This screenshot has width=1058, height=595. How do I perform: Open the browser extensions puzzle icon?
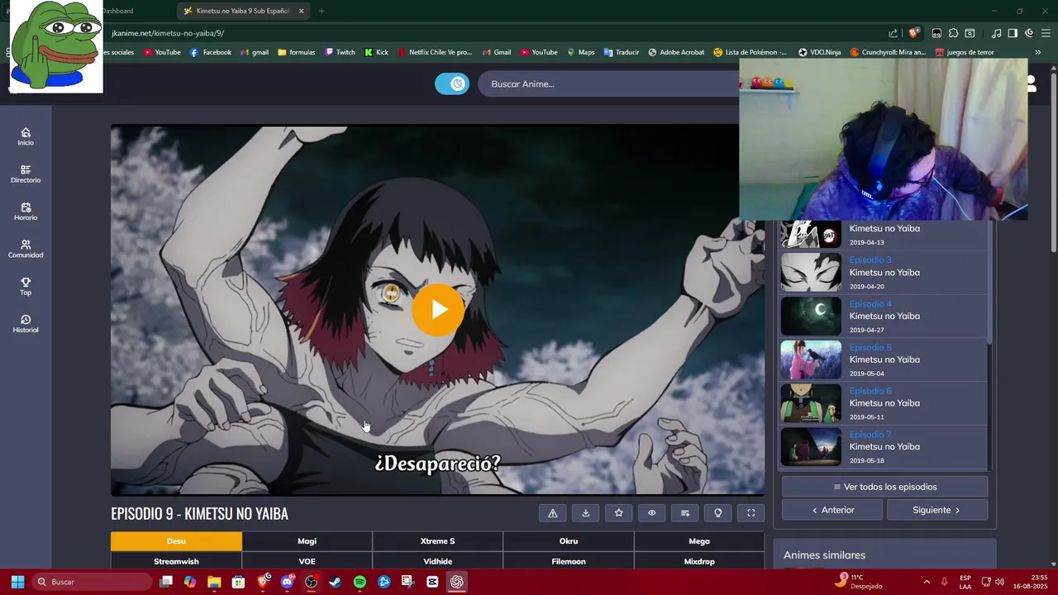tap(953, 33)
